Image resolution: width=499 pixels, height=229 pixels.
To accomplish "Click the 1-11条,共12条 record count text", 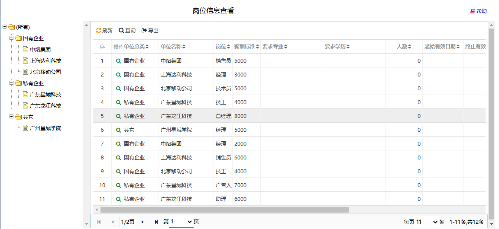I will click(467, 222).
